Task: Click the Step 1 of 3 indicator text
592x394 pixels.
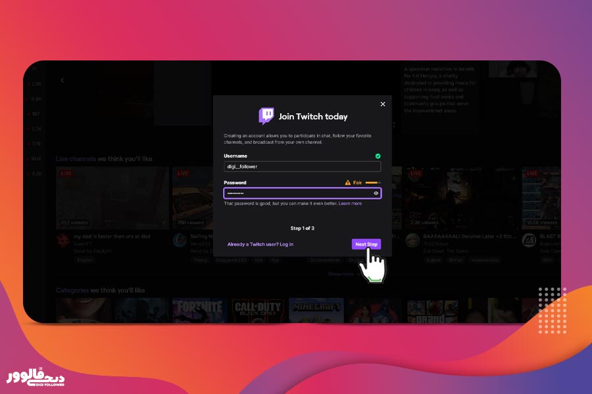Action: click(x=302, y=228)
